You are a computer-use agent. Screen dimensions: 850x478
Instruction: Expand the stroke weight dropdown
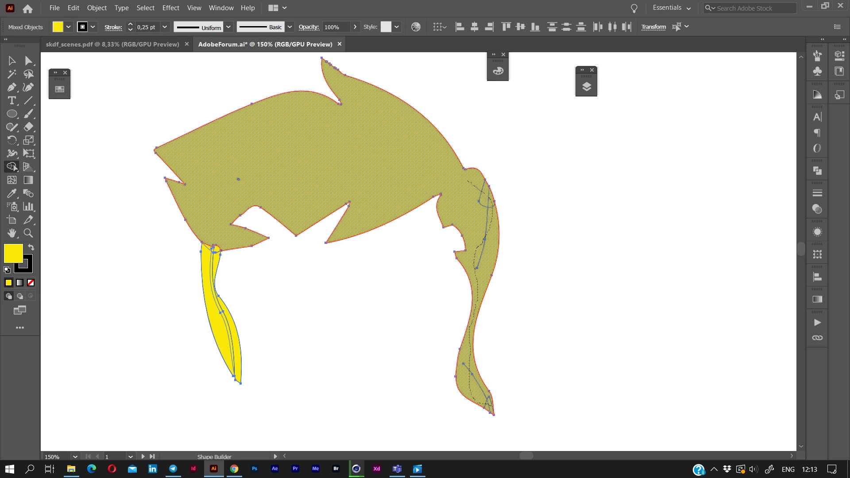(165, 27)
